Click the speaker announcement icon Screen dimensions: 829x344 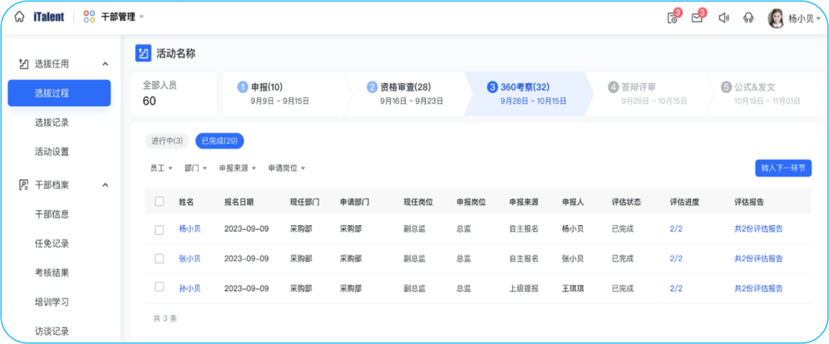[723, 18]
